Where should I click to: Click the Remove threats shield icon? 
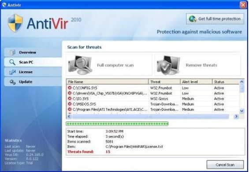[168, 65]
